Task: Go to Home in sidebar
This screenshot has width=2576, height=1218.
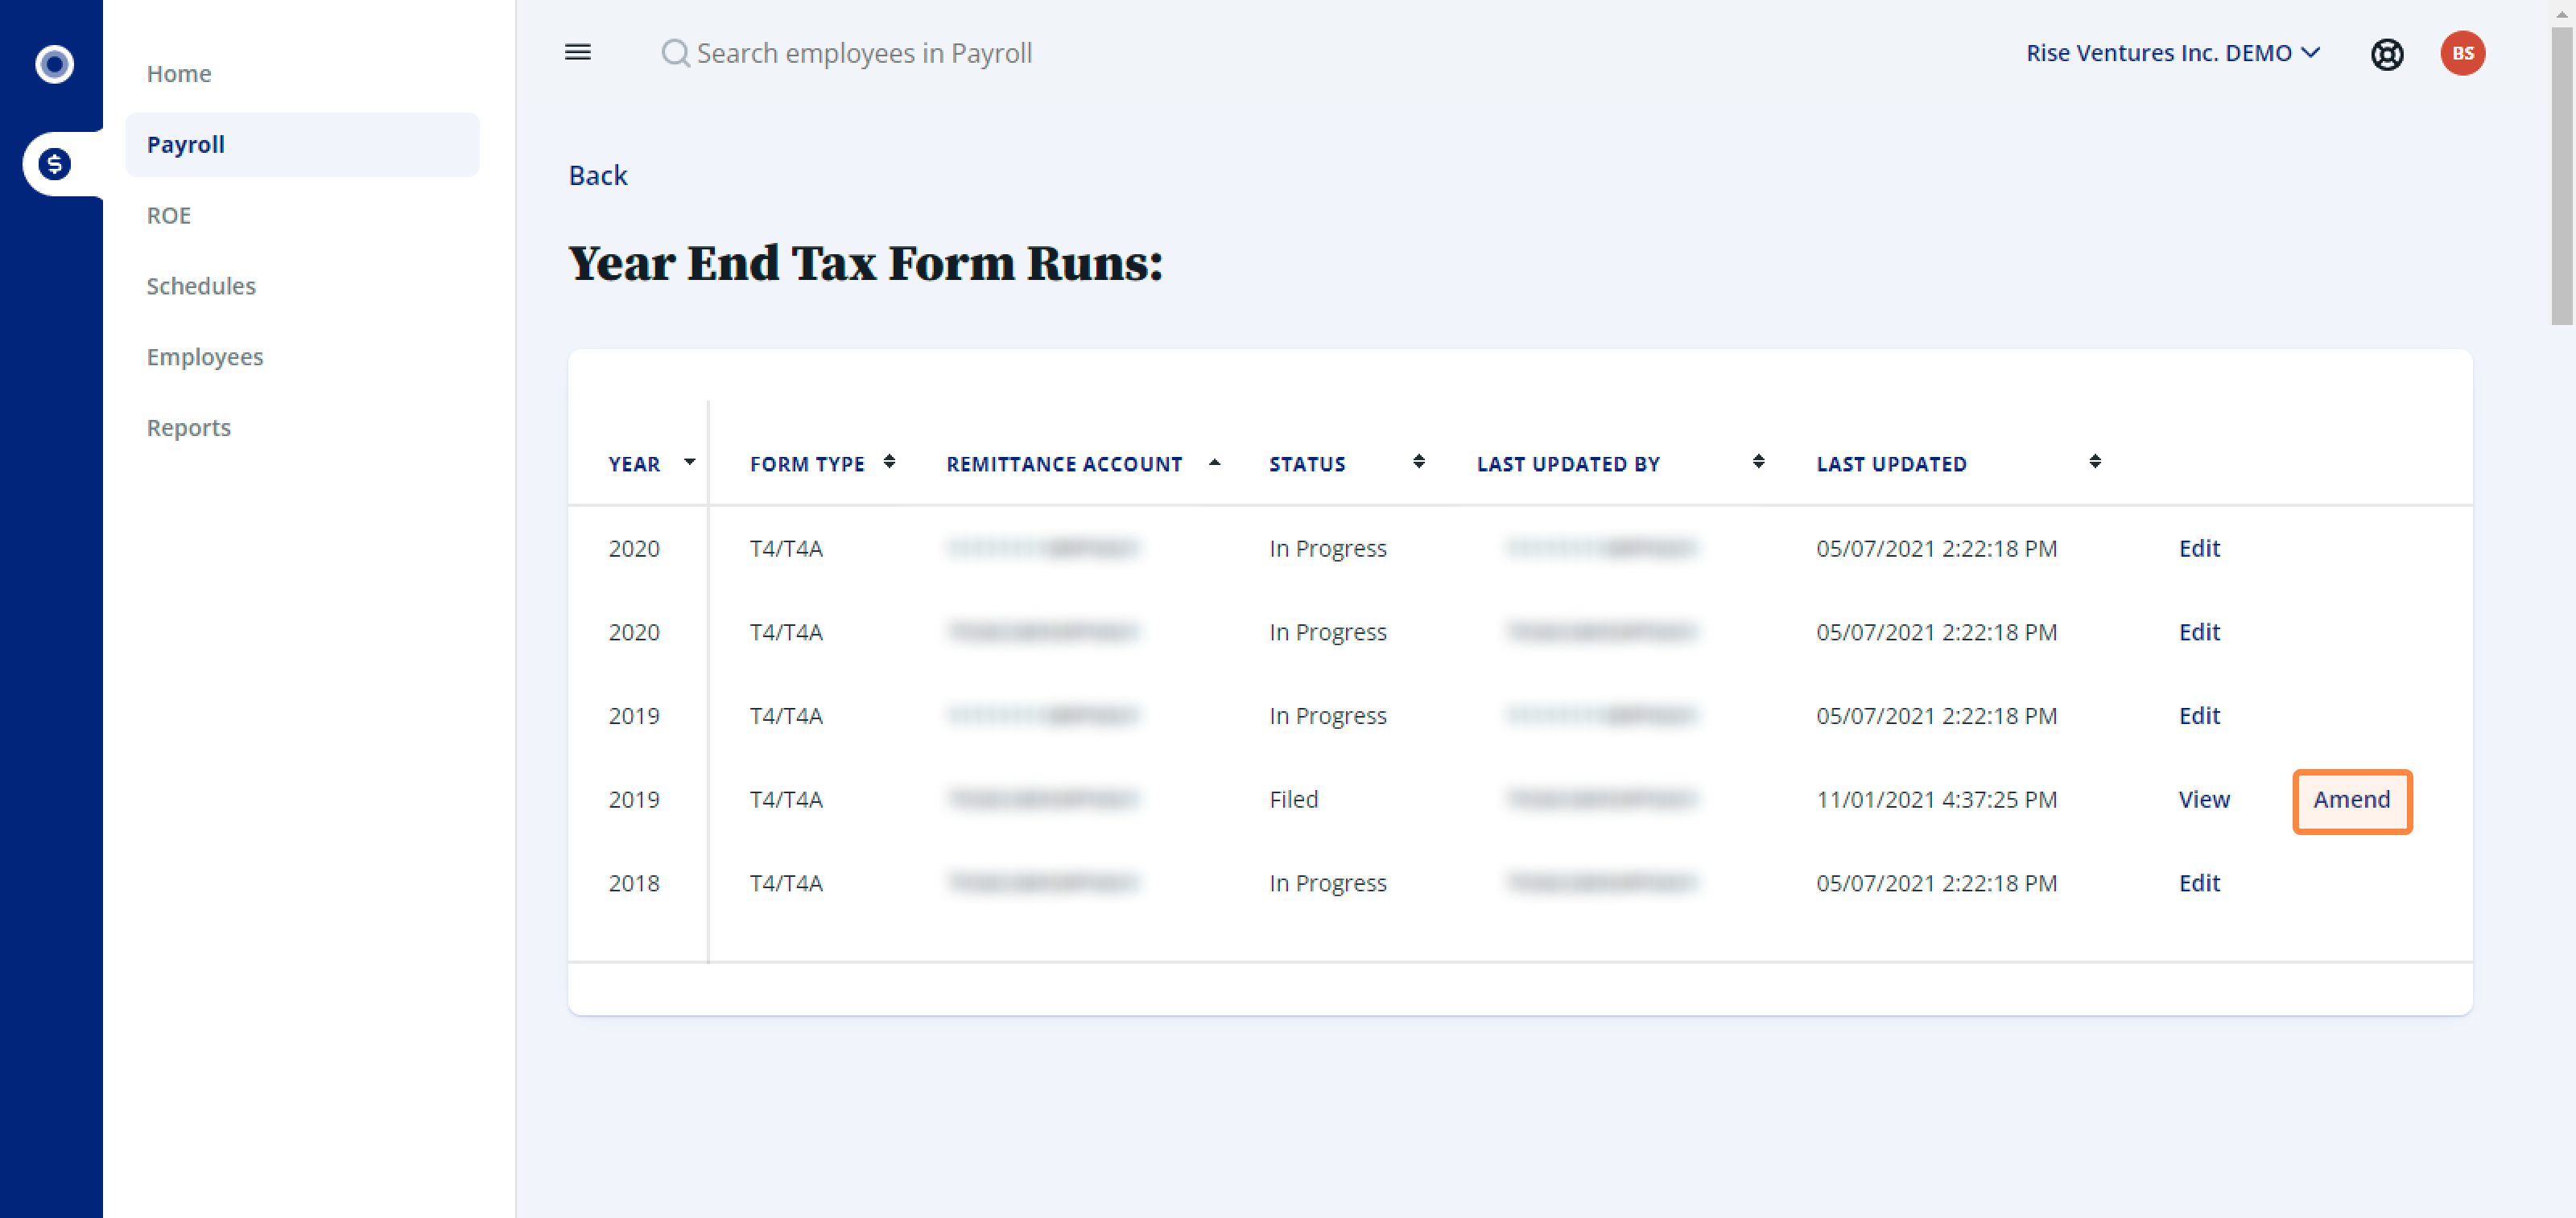Action: pos(179,74)
